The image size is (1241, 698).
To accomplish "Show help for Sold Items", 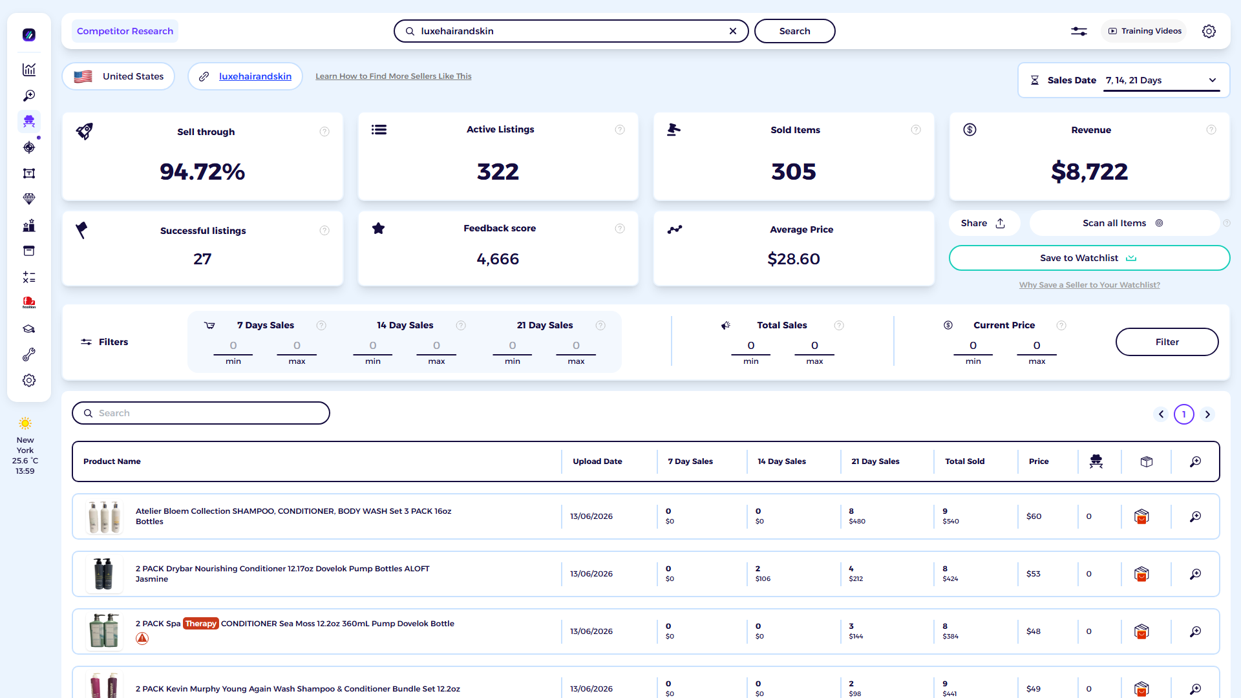I will click(916, 130).
